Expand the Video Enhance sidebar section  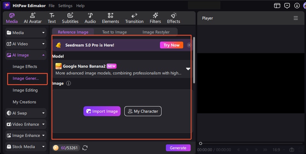43,124
